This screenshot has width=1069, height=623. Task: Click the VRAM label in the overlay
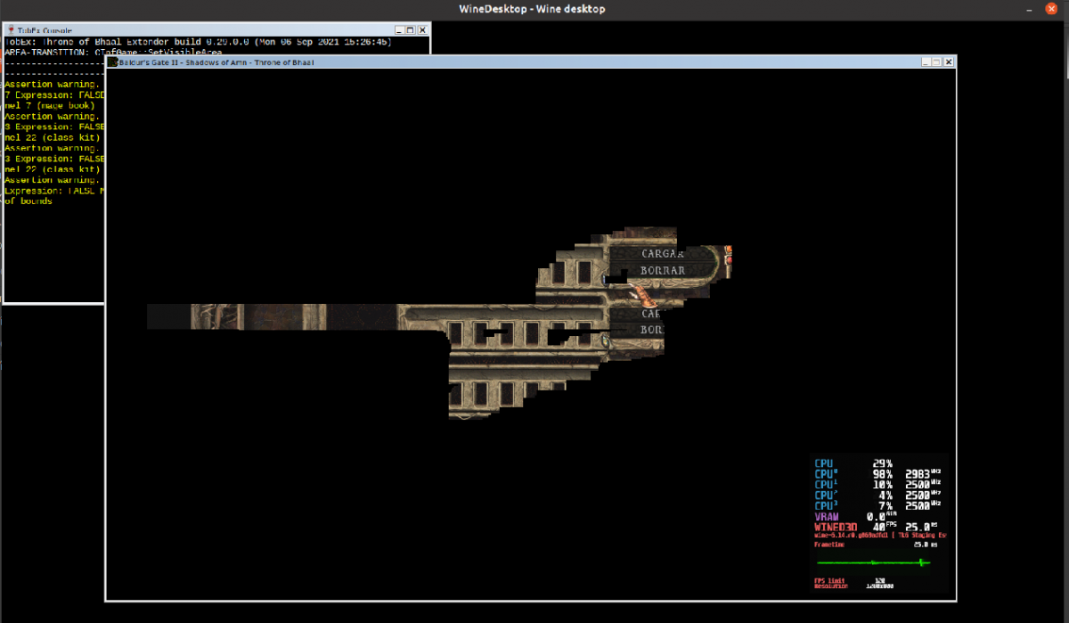click(x=827, y=517)
